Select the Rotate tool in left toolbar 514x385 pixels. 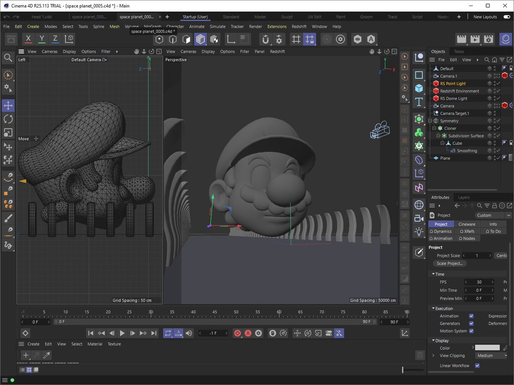click(x=8, y=119)
